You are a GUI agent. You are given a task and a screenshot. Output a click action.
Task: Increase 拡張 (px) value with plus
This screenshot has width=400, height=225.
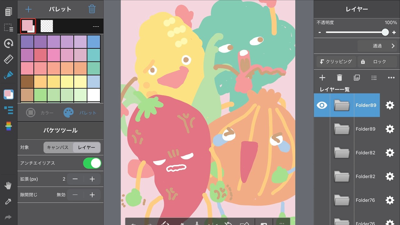click(92, 179)
